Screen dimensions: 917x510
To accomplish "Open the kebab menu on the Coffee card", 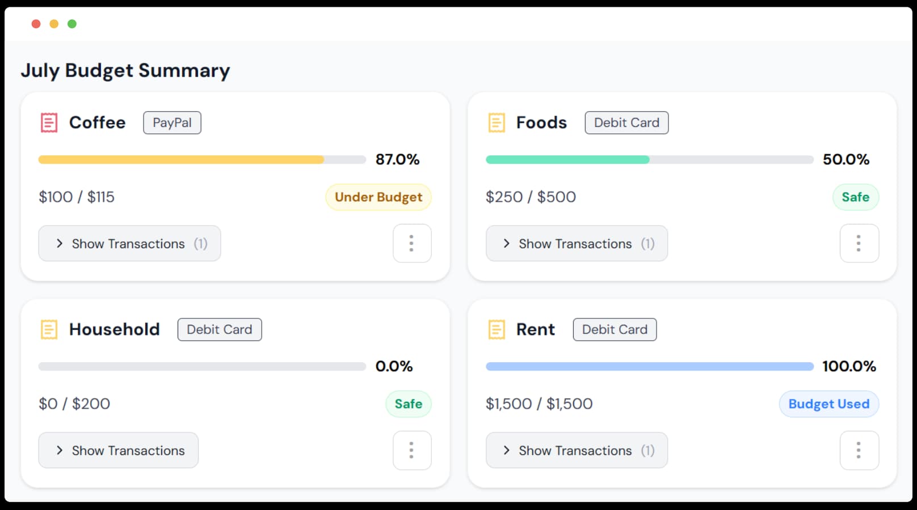I will click(x=412, y=244).
